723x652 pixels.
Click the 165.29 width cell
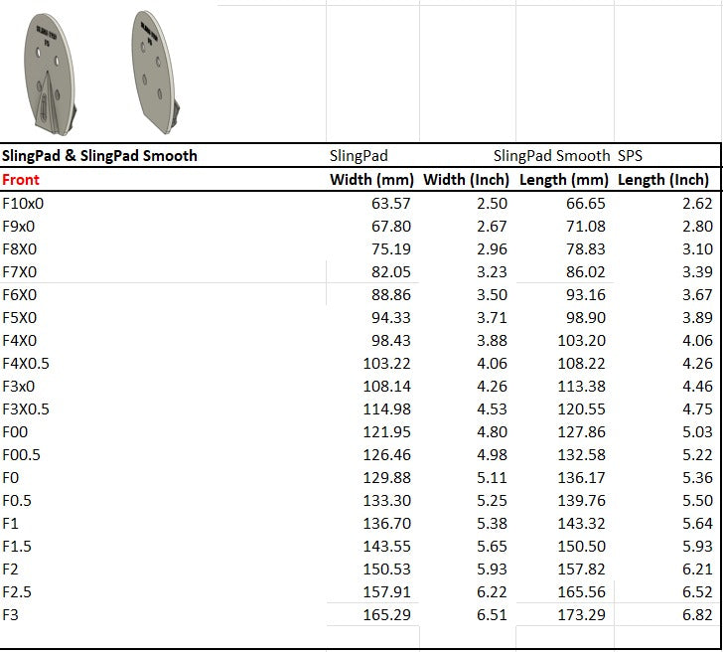[386, 615]
